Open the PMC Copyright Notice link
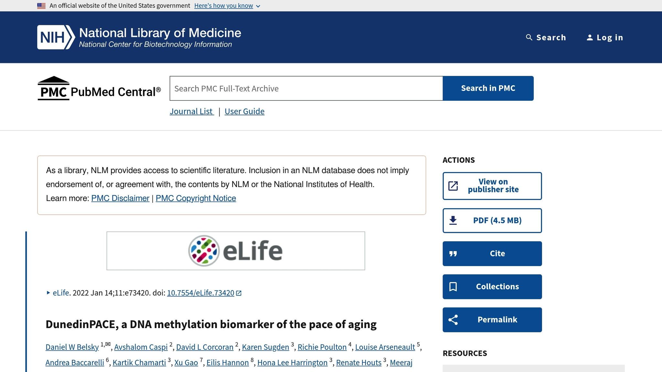The height and width of the screenshot is (372, 662). (196, 198)
